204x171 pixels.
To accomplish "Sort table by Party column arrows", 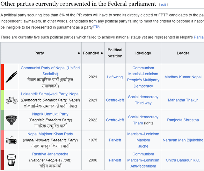I will (79, 53).
